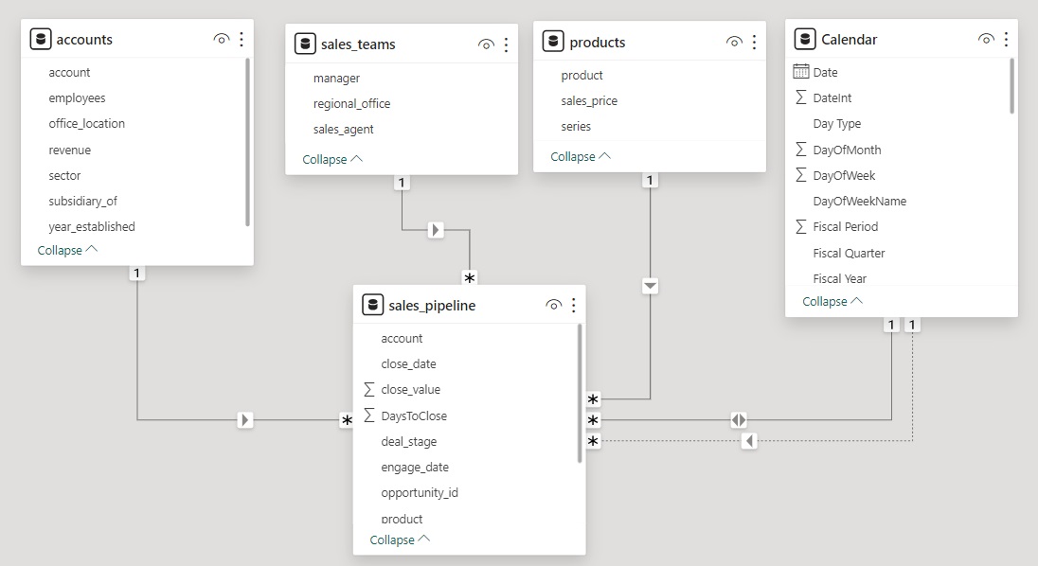This screenshot has height=566, width=1038.
Task: Click the database icon on the accounts table header
Action: [40, 39]
